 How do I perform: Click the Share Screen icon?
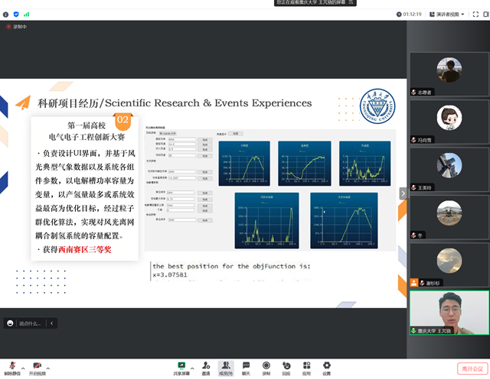click(183, 366)
